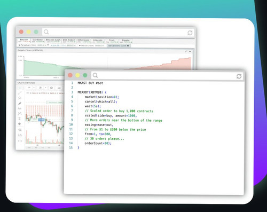267x212 pixels.
Task: Select the Litecoin ticker tab
Action: [x=98, y=41]
